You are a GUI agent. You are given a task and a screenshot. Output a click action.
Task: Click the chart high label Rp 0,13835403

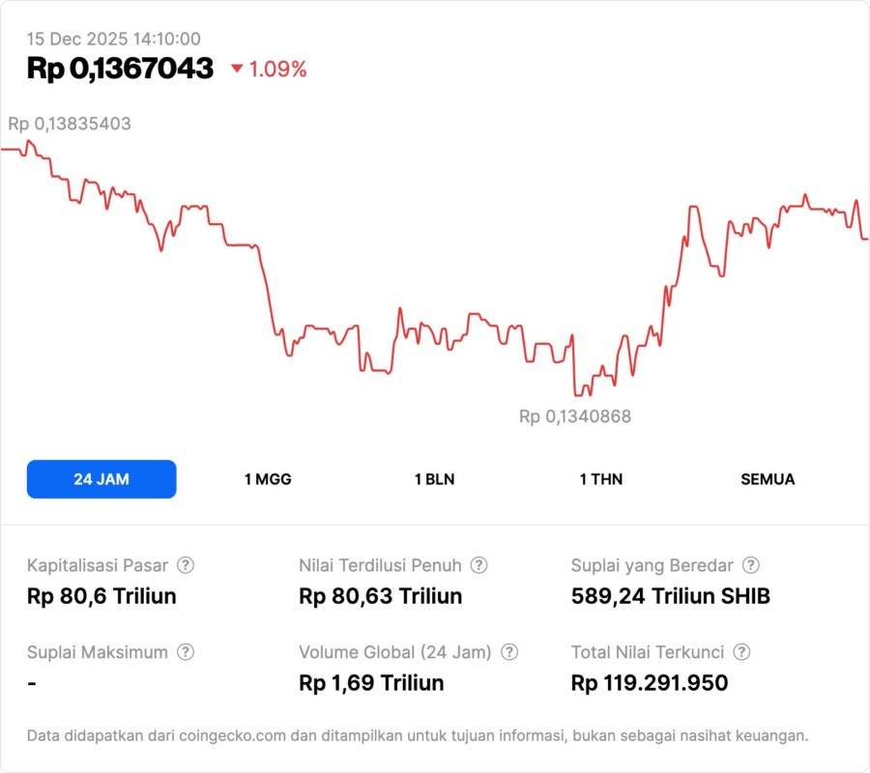point(70,124)
